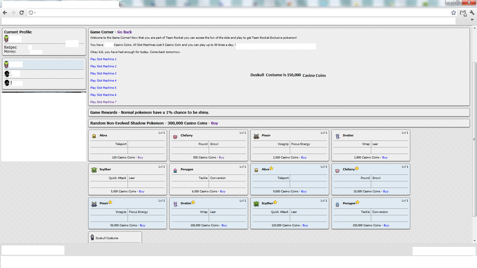Open the wrench settings menu
The height and width of the screenshot is (268, 477).
pyautogui.click(x=472, y=13)
